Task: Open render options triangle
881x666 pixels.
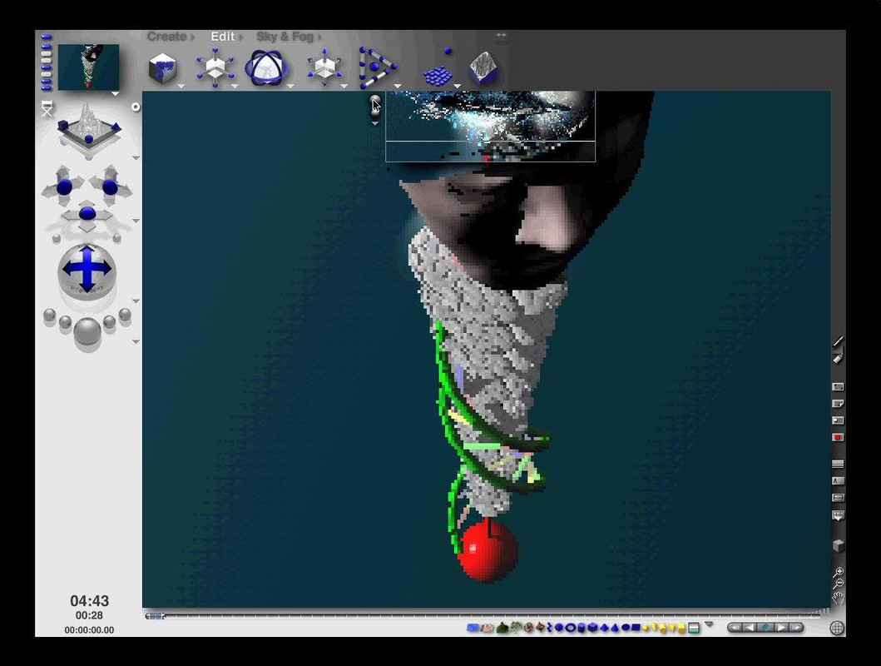Action: 136,341
